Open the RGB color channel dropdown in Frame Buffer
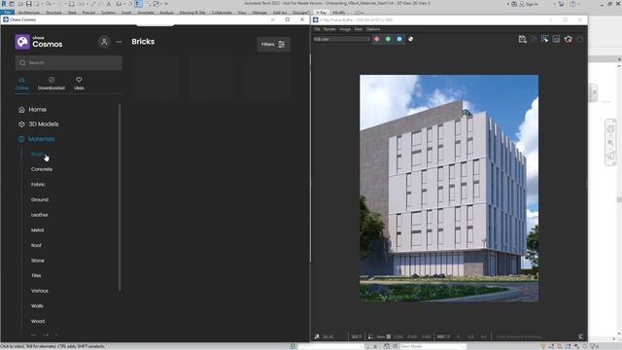Viewport: 622px width, 350px height. click(x=341, y=39)
